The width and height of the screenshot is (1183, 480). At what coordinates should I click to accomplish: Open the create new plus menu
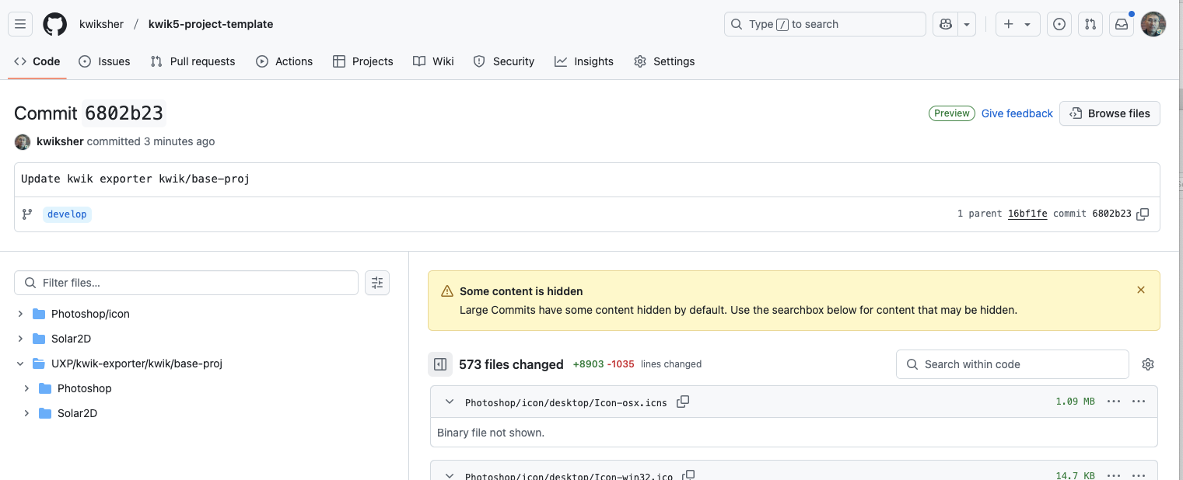click(1017, 24)
